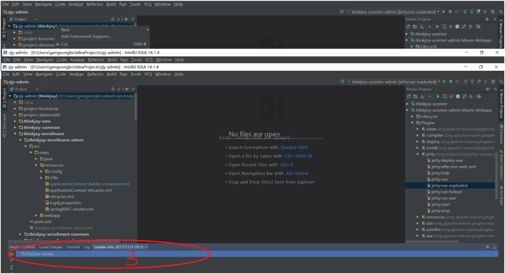Generate sources and update folders, front Maven panel
Viewport: 505px width, 273px height.
pyautogui.click(x=415, y=96)
